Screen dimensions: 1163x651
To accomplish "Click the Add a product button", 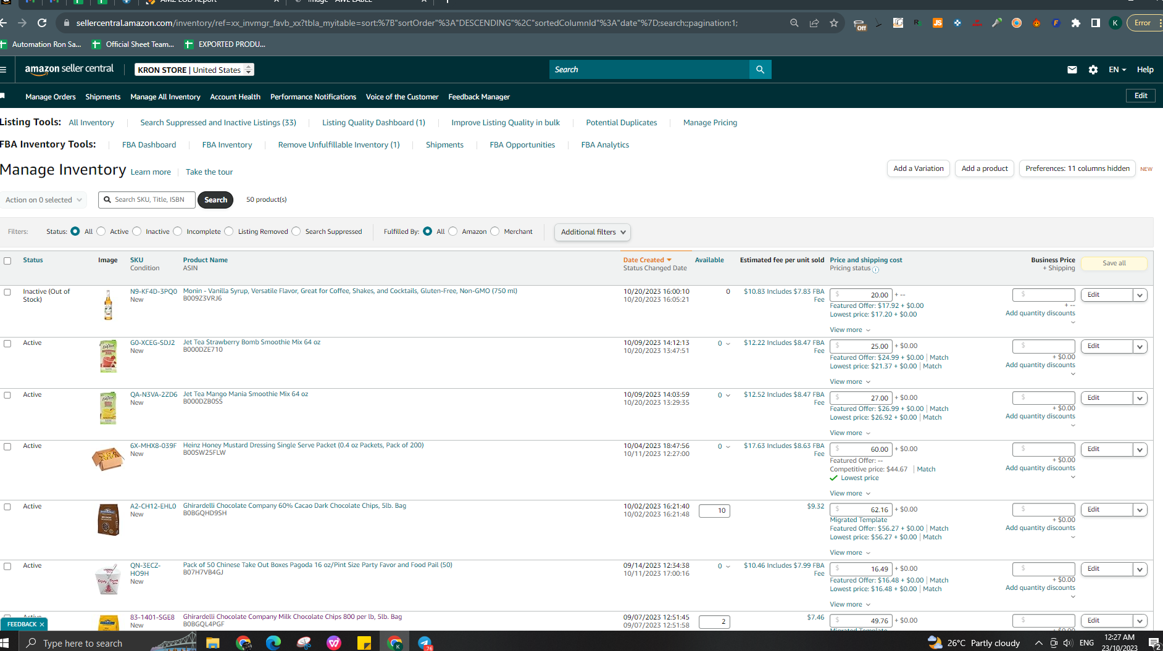I will click(x=985, y=168).
